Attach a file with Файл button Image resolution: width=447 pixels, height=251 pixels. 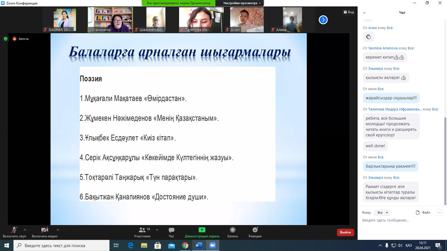pos(423,213)
